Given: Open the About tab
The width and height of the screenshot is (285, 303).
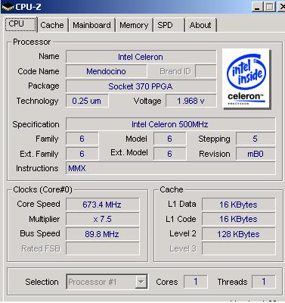Looking at the screenshot, I should (x=200, y=25).
